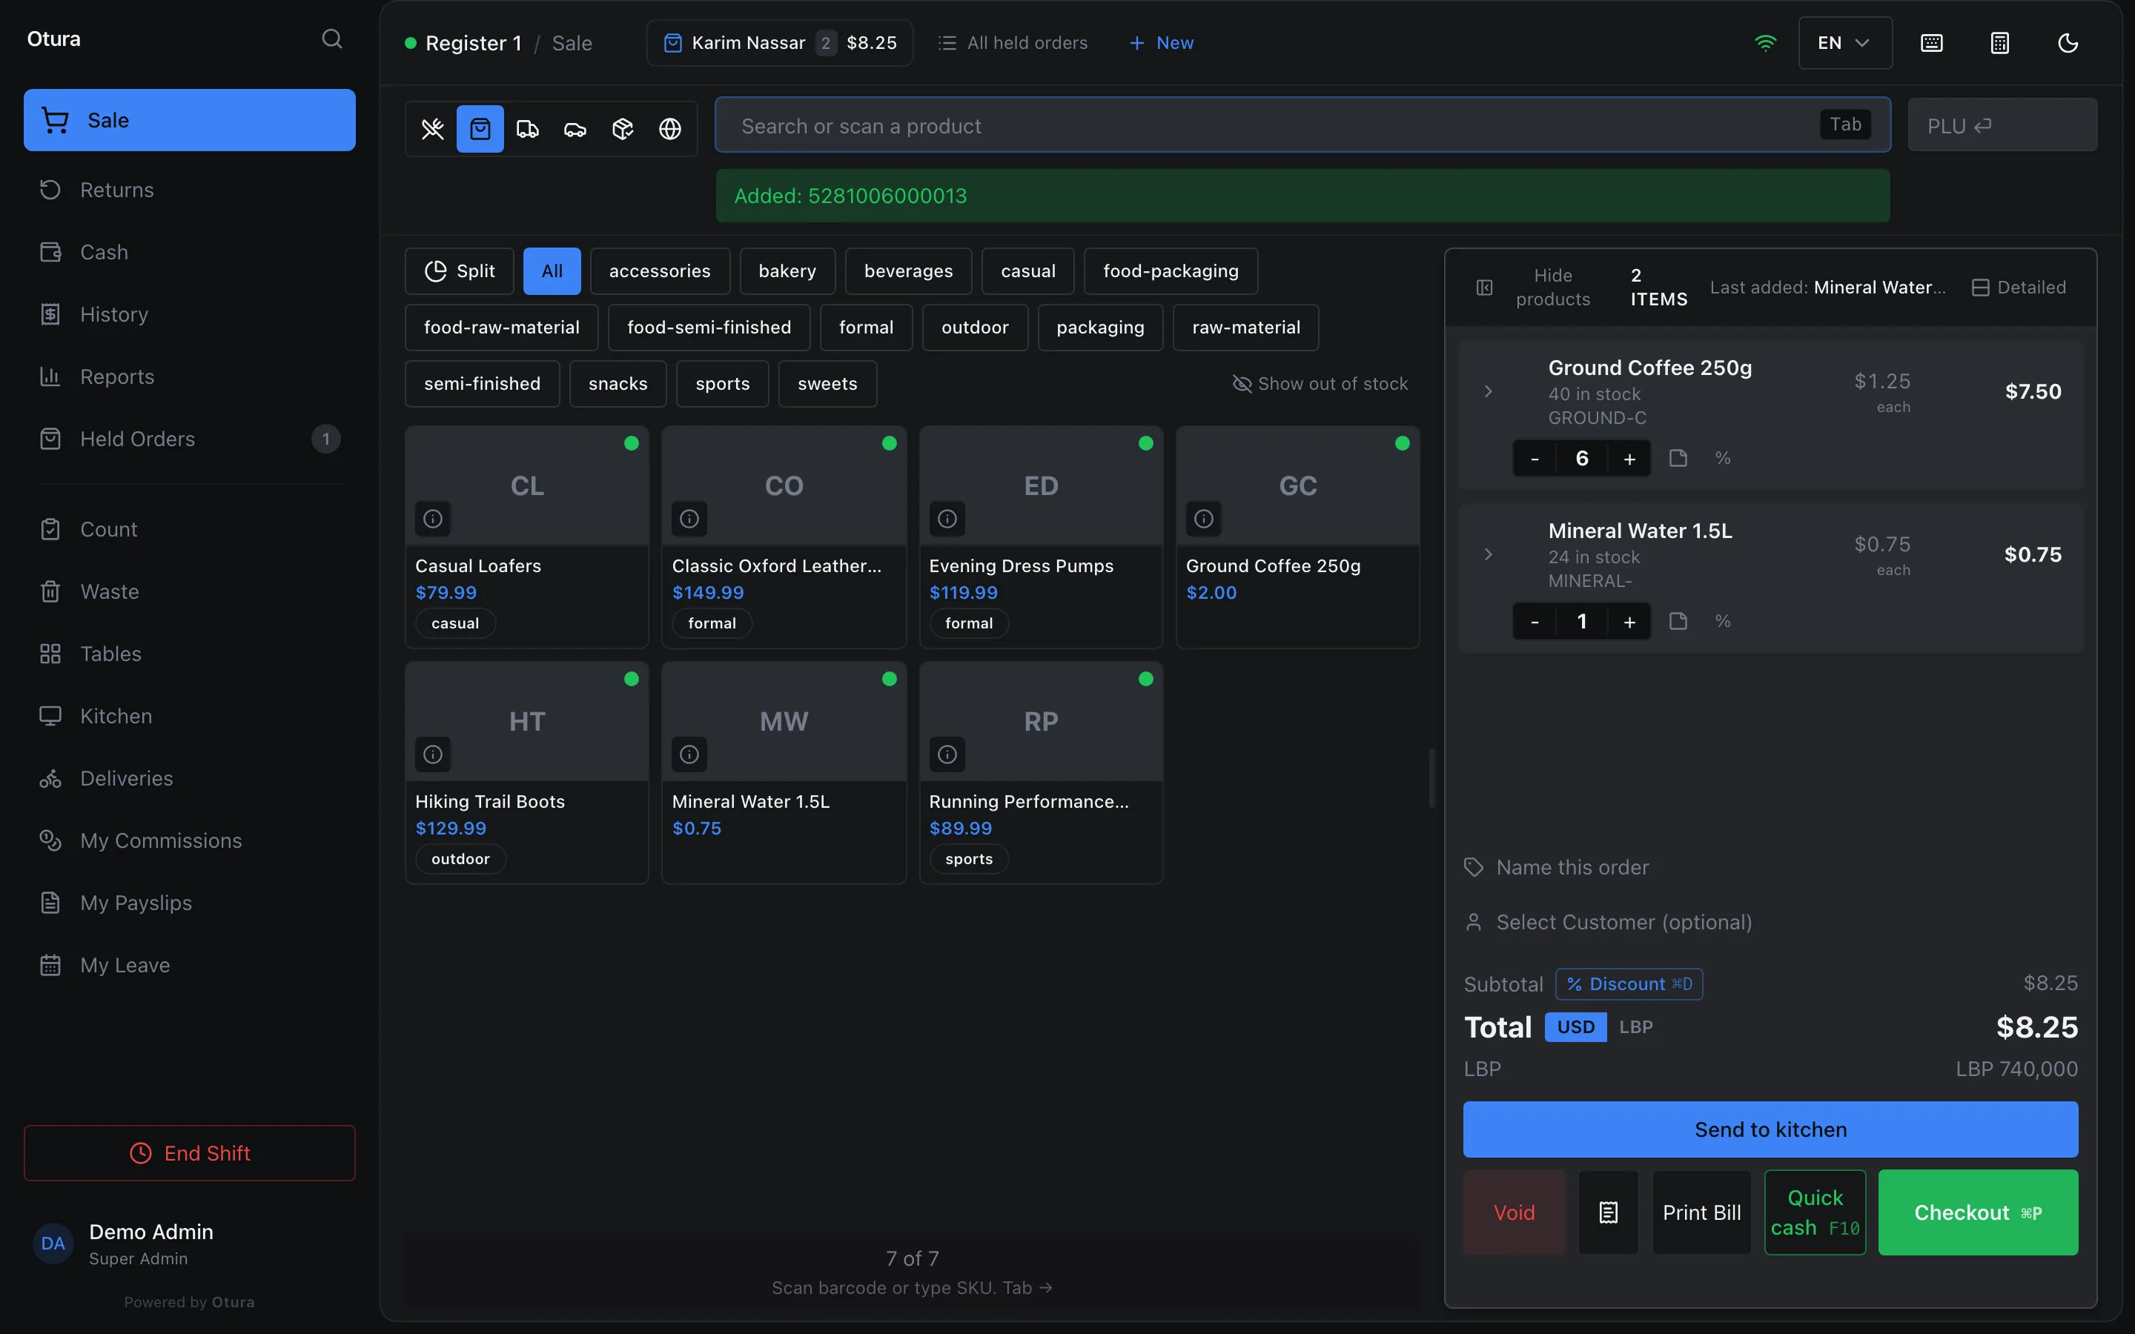Add a note to Ground Coffee 250g line
Image resolution: width=2135 pixels, height=1334 pixels.
[1678, 458]
